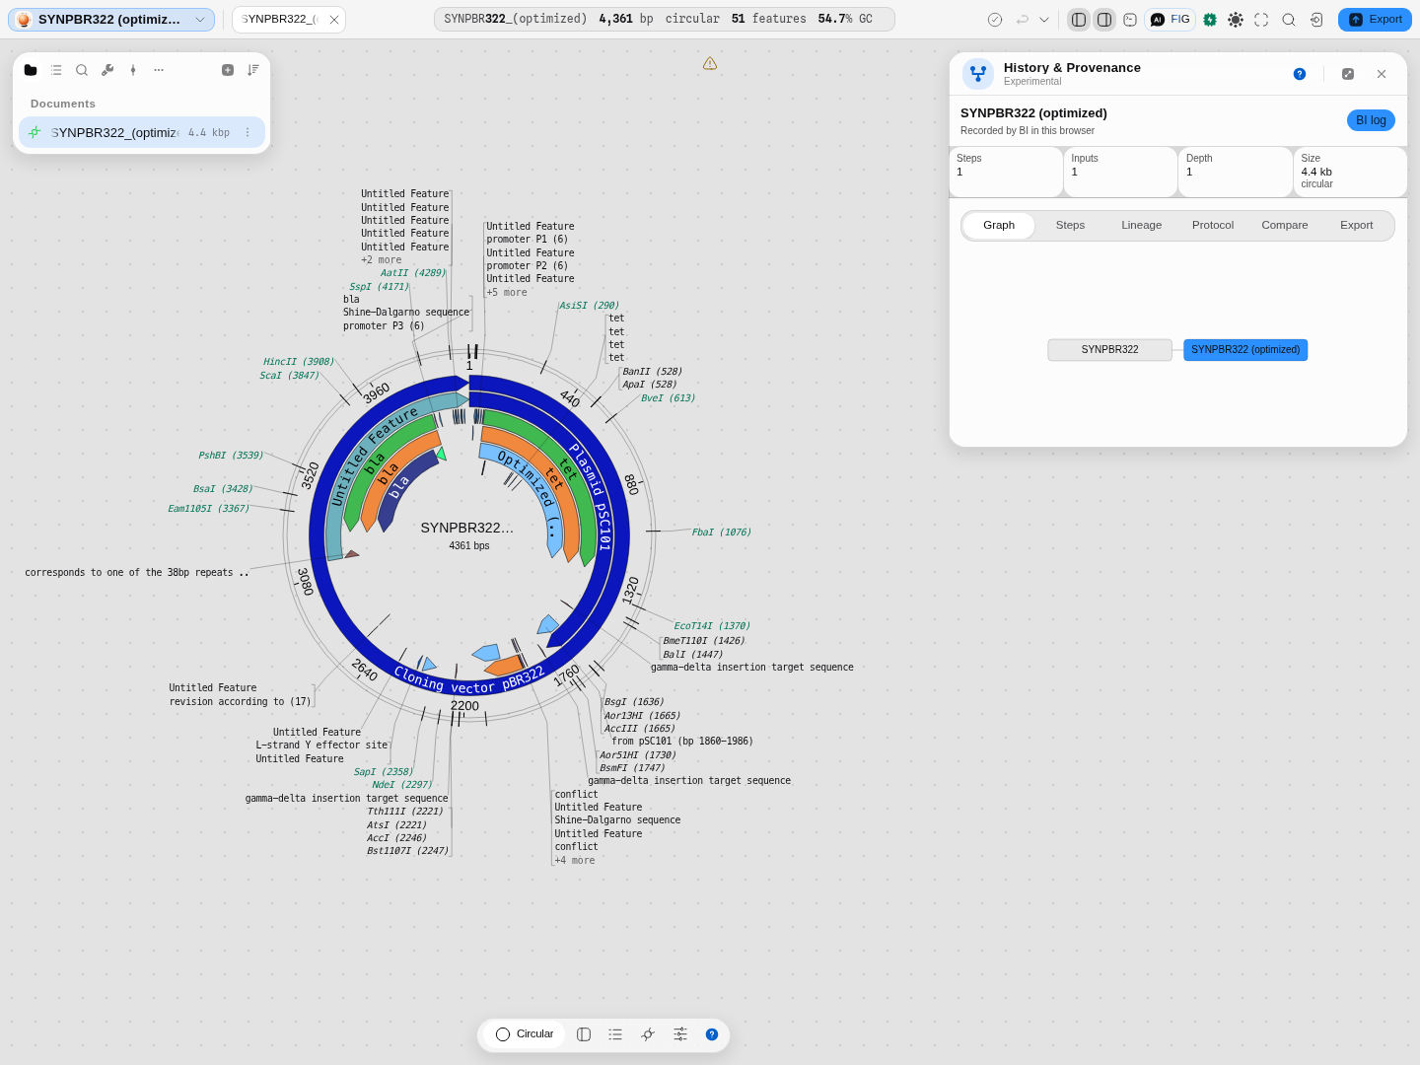This screenshot has width=1420, height=1065.
Task: Switch to list view icon in sidebar
Action: [x=56, y=70]
